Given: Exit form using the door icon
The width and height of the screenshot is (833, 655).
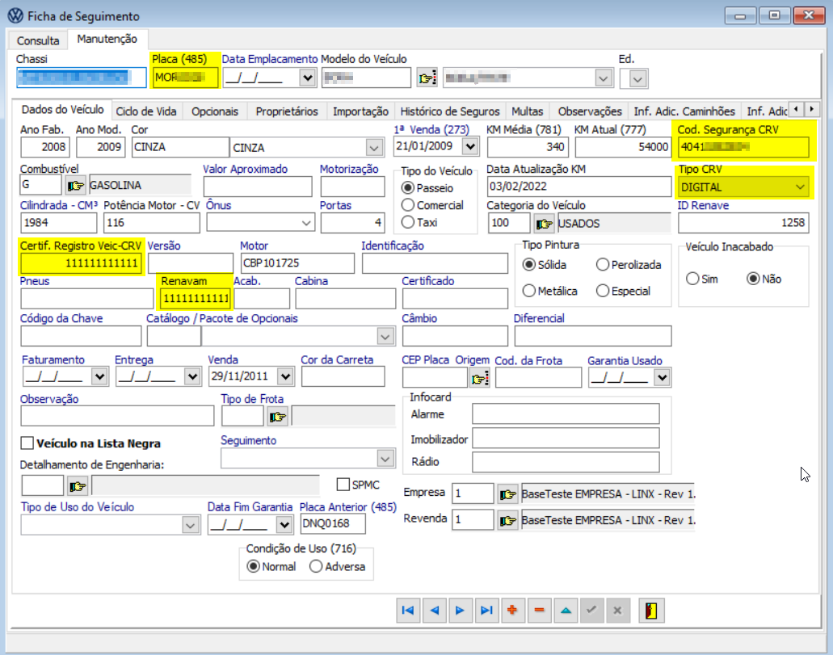Looking at the screenshot, I should coord(651,611).
